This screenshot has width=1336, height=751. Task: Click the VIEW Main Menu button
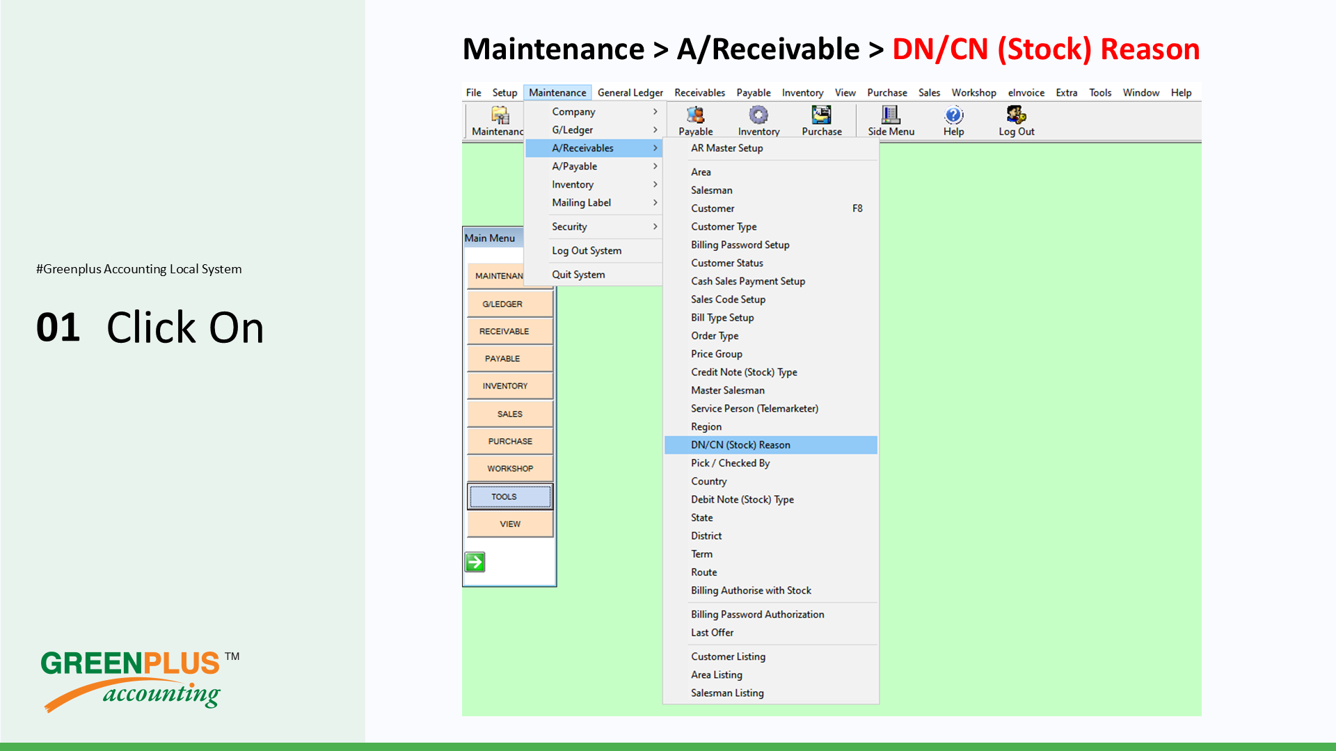[x=510, y=524]
